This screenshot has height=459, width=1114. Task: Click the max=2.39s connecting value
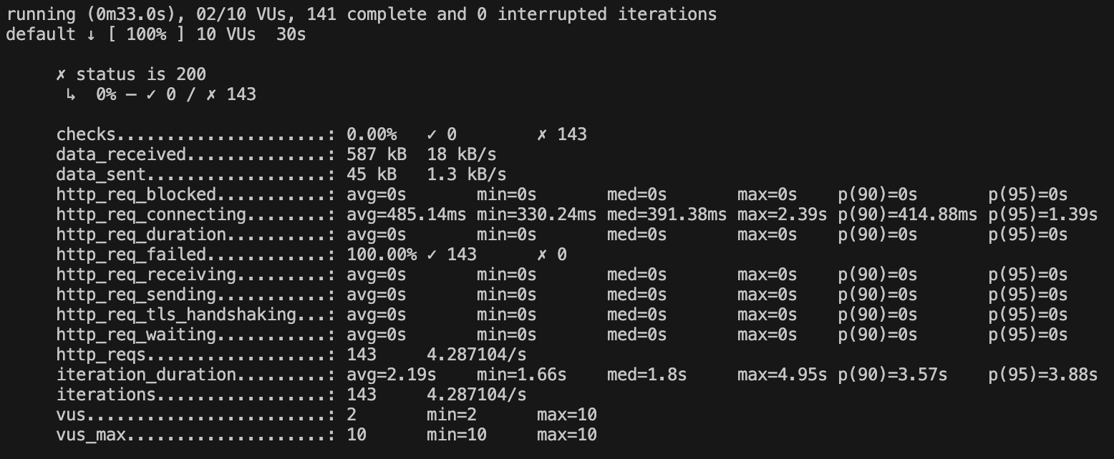point(782,214)
